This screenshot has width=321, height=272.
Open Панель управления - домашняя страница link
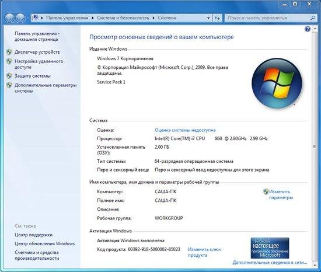[x=37, y=36]
